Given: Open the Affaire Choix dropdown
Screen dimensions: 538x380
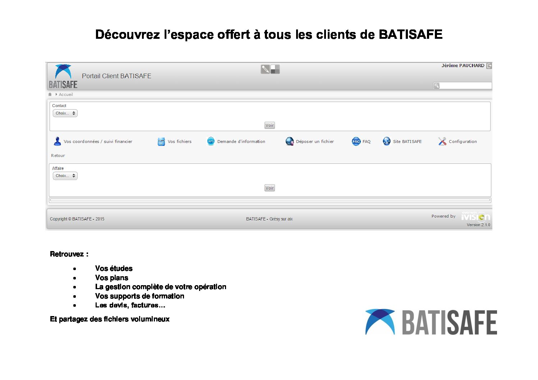Looking at the screenshot, I should coord(65,176).
